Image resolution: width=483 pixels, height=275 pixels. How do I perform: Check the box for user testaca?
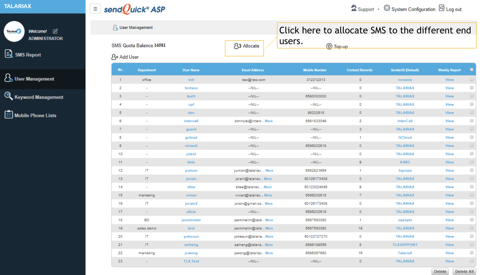click(472, 88)
